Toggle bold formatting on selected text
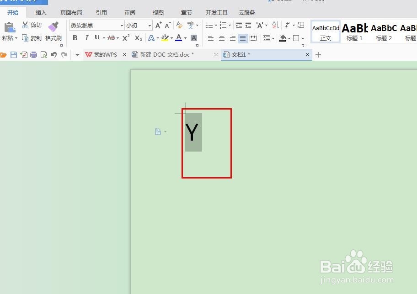 click(x=75, y=38)
